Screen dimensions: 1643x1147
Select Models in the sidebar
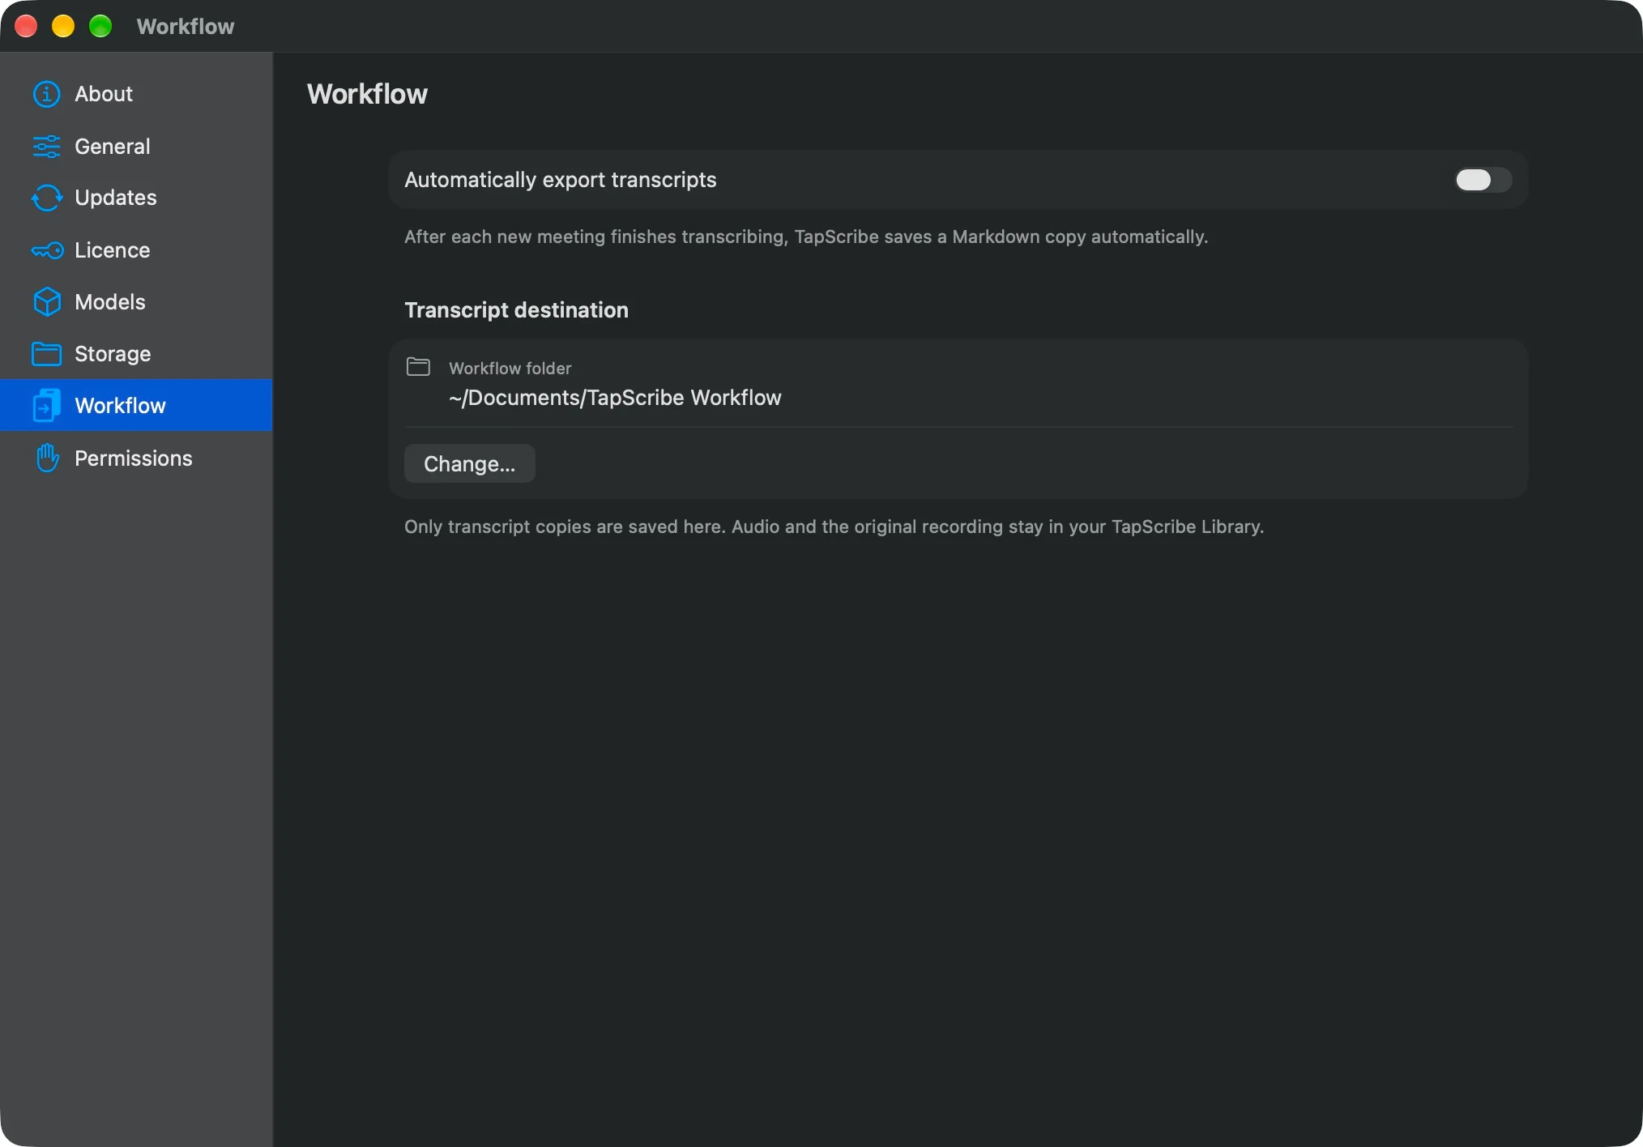click(136, 302)
